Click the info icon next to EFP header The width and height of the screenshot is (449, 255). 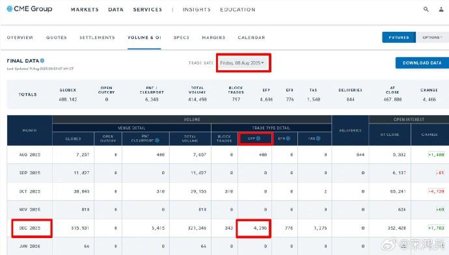tap(258, 139)
